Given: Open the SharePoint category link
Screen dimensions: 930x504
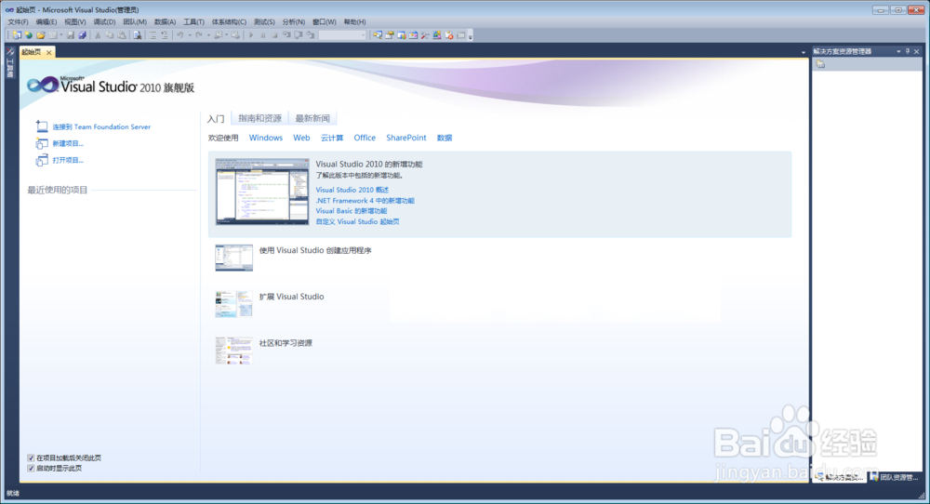Looking at the screenshot, I should click(x=406, y=138).
